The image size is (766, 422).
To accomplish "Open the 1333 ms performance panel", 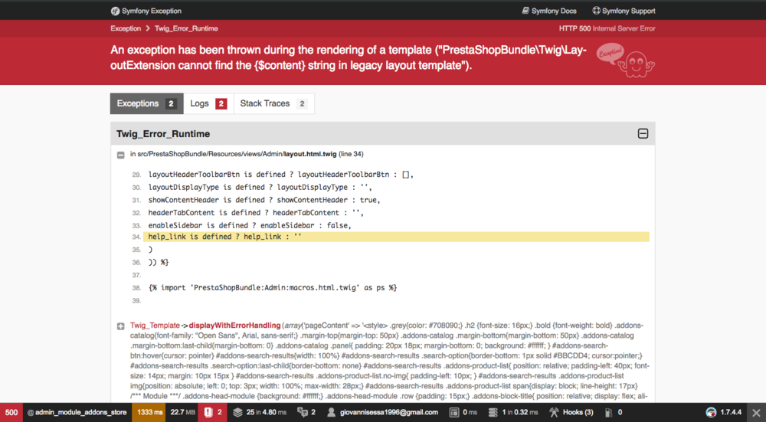I will (149, 412).
